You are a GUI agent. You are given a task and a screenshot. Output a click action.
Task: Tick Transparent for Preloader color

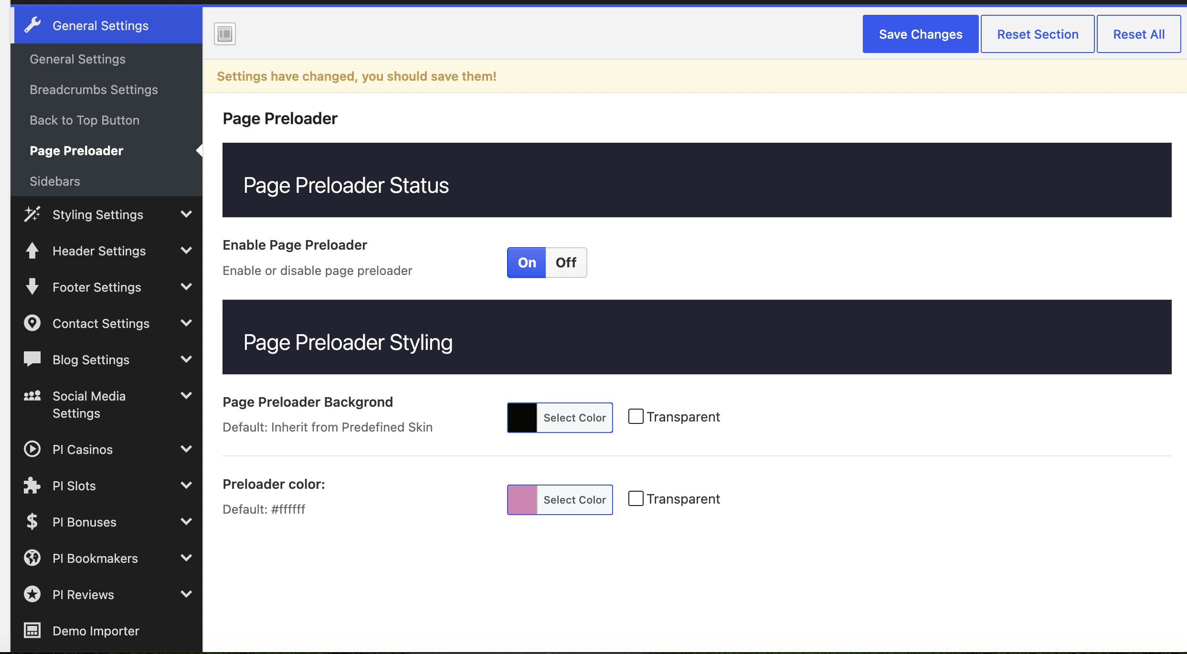click(x=636, y=498)
